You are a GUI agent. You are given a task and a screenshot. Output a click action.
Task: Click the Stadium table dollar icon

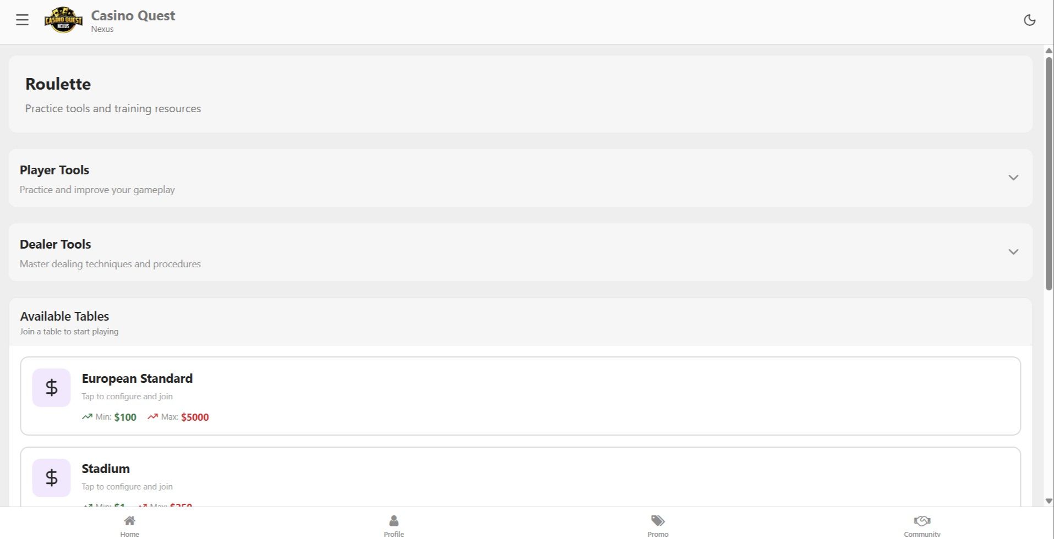tap(51, 478)
